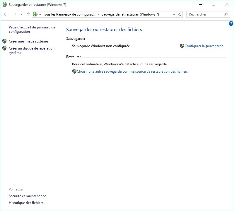Open Historique des fichiers link

click(26, 203)
